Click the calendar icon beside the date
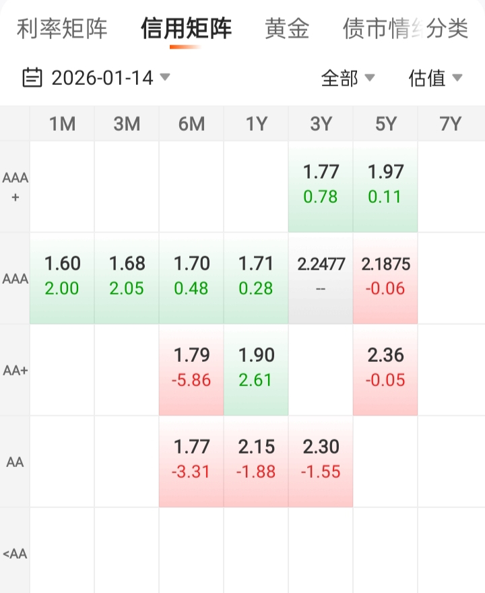This screenshot has width=485, height=593. click(x=32, y=78)
